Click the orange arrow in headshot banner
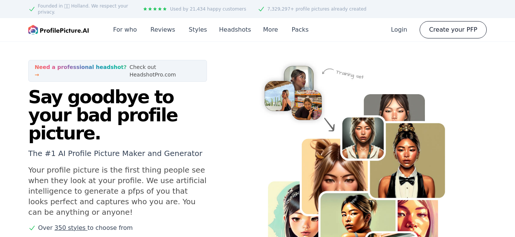The image size is (515, 237). tap(37, 75)
